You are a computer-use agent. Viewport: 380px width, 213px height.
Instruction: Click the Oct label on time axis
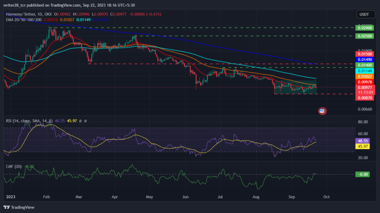pos(327,197)
